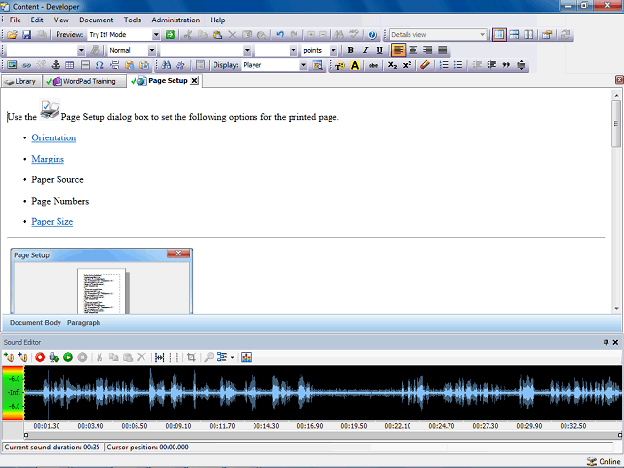
Task: Open the points unit dropdown
Action: (333, 50)
